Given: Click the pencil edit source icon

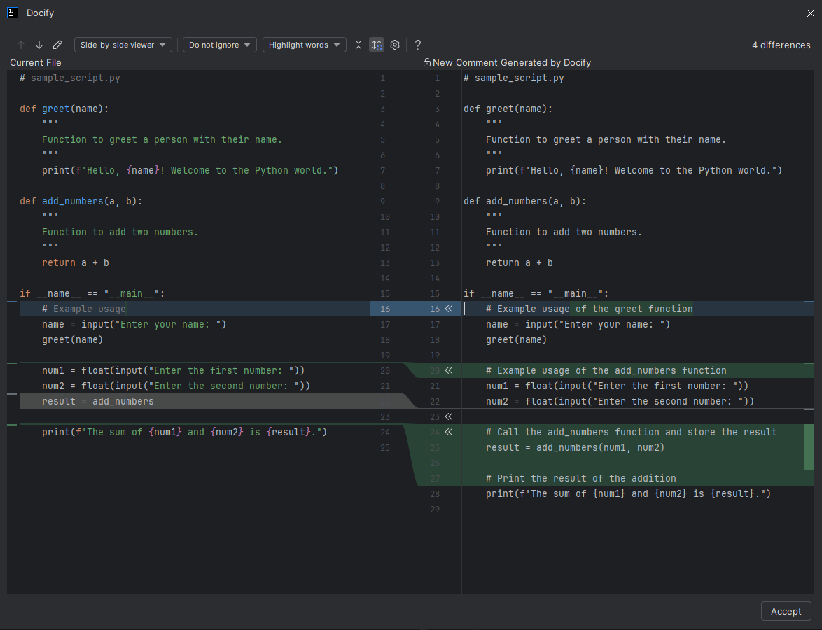Looking at the screenshot, I should pyautogui.click(x=57, y=45).
